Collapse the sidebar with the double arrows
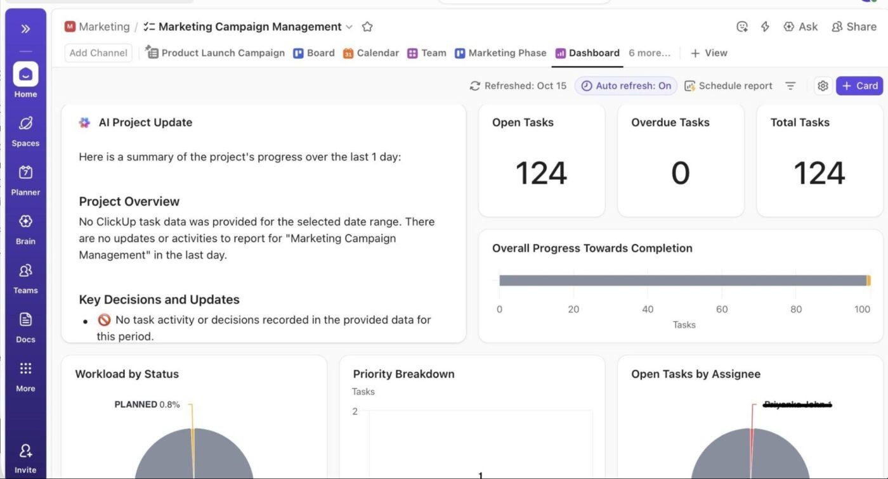The width and height of the screenshot is (888, 479). (x=25, y=28)
